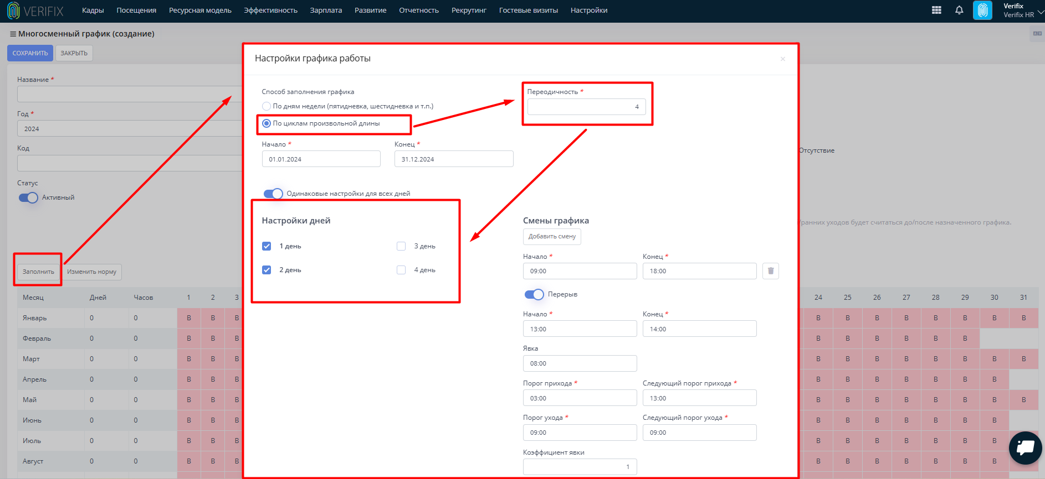Click the Явка time field 08:00
1045x479 pixels.
coord(580,363)
